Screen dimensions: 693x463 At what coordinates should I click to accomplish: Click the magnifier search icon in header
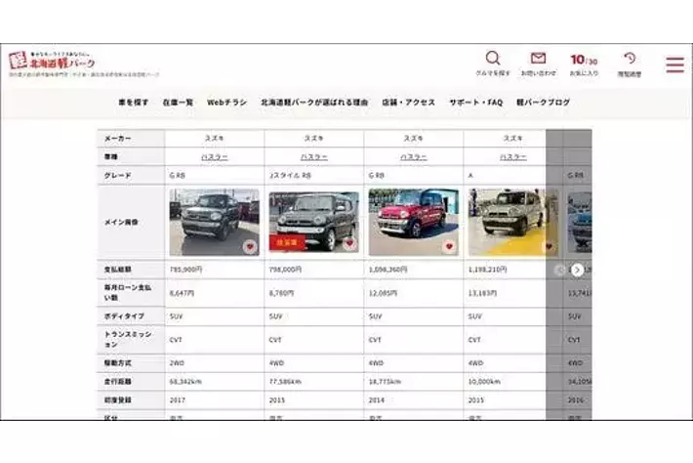coord(493,60)
